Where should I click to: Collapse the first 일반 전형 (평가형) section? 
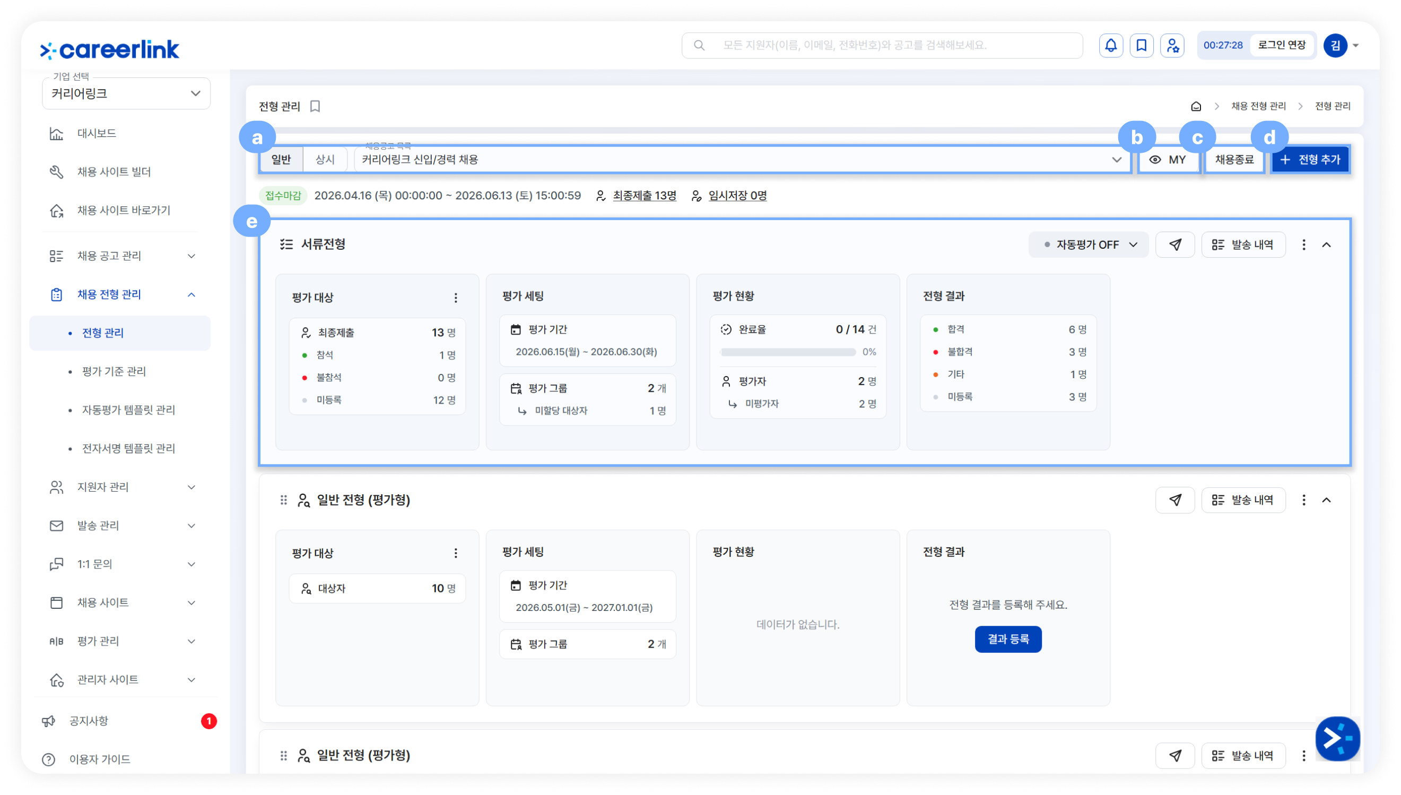click(x=1326, y=500)
